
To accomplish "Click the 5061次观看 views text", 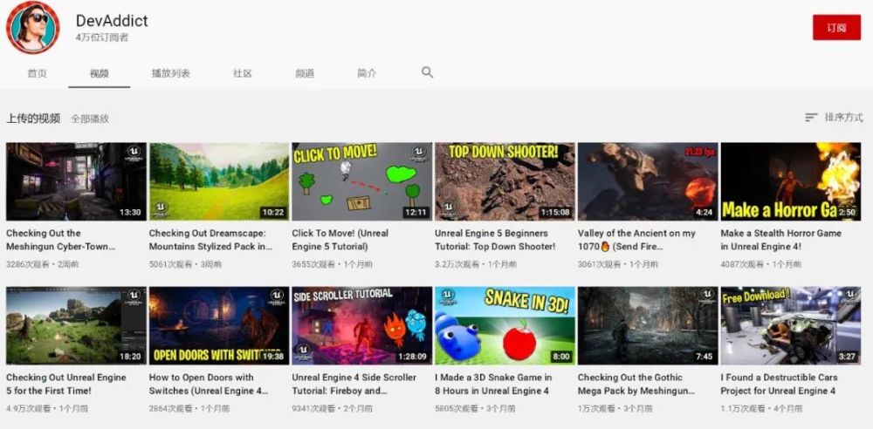I will pos(170,264).
